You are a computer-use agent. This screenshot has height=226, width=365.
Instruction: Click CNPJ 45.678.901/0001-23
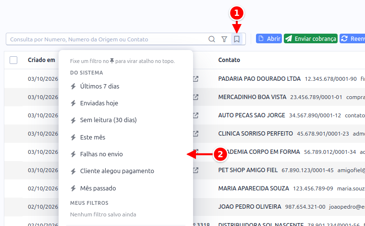[323, 134]
